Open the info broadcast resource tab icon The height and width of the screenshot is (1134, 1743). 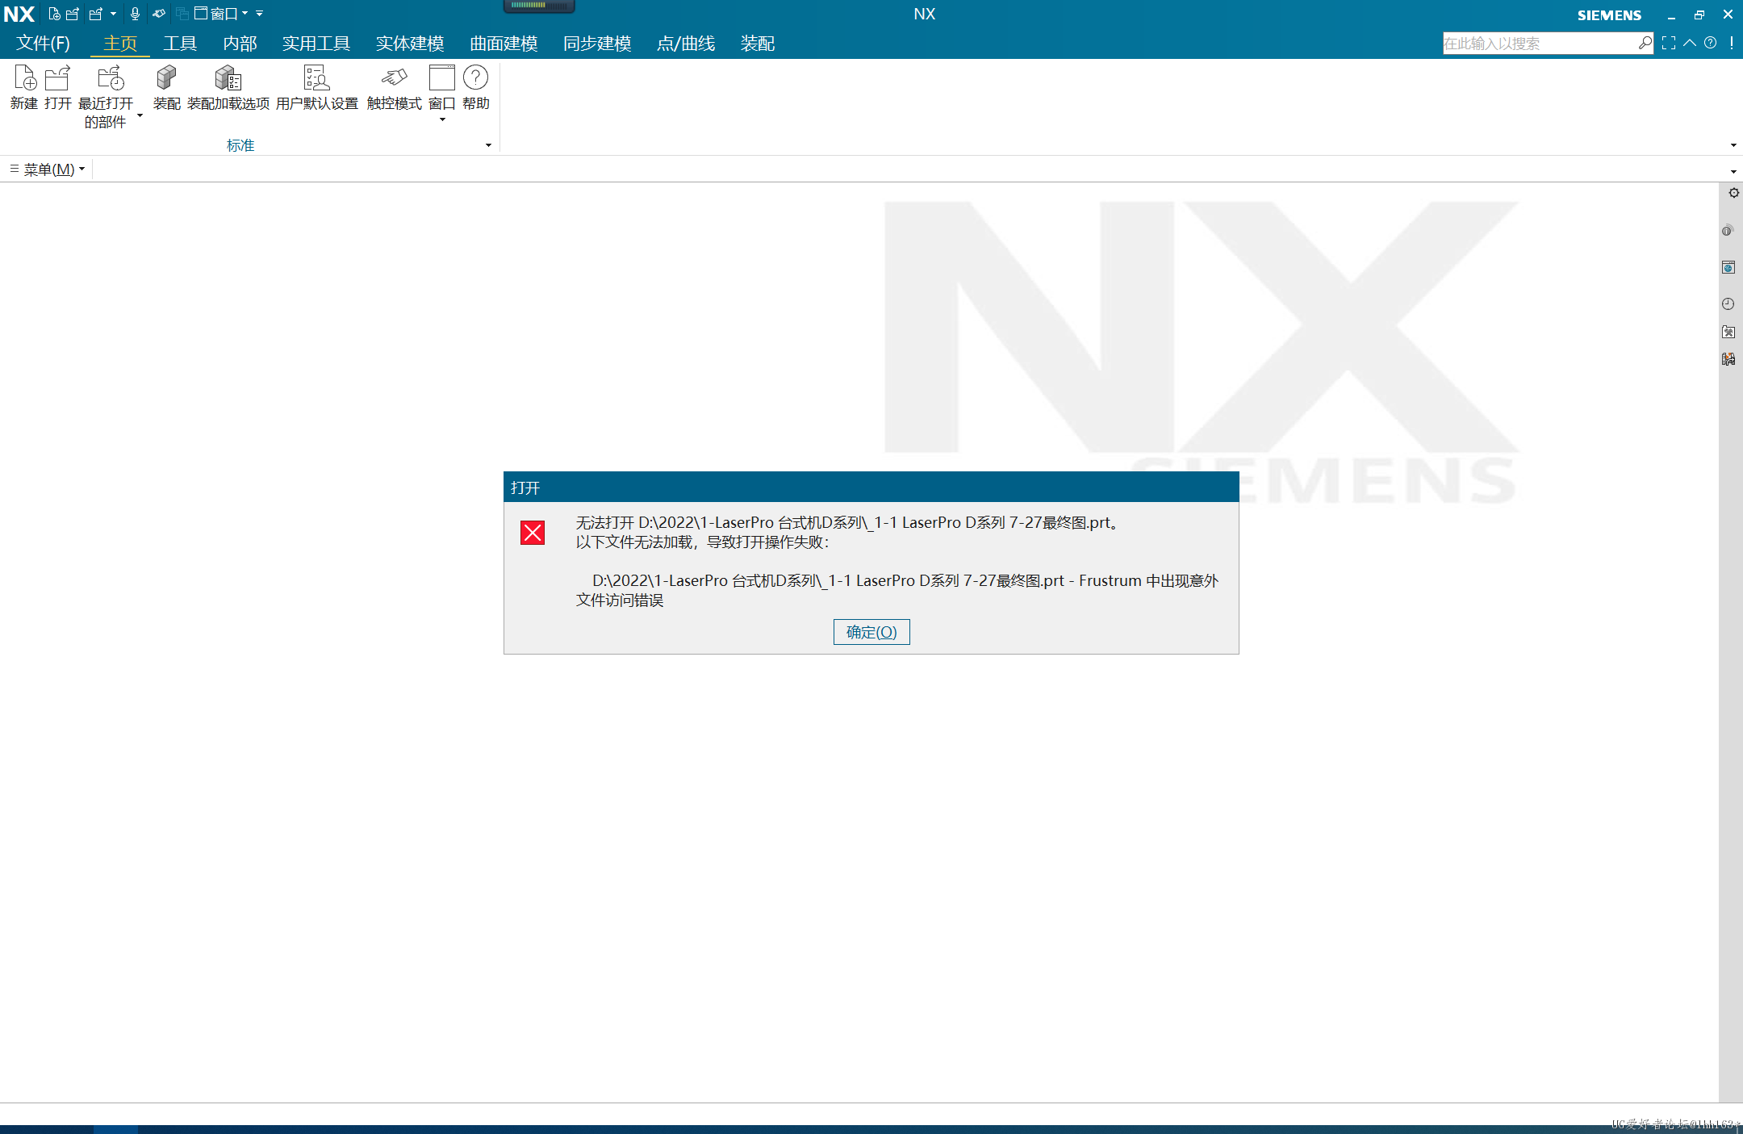(x=1728, y=231)
